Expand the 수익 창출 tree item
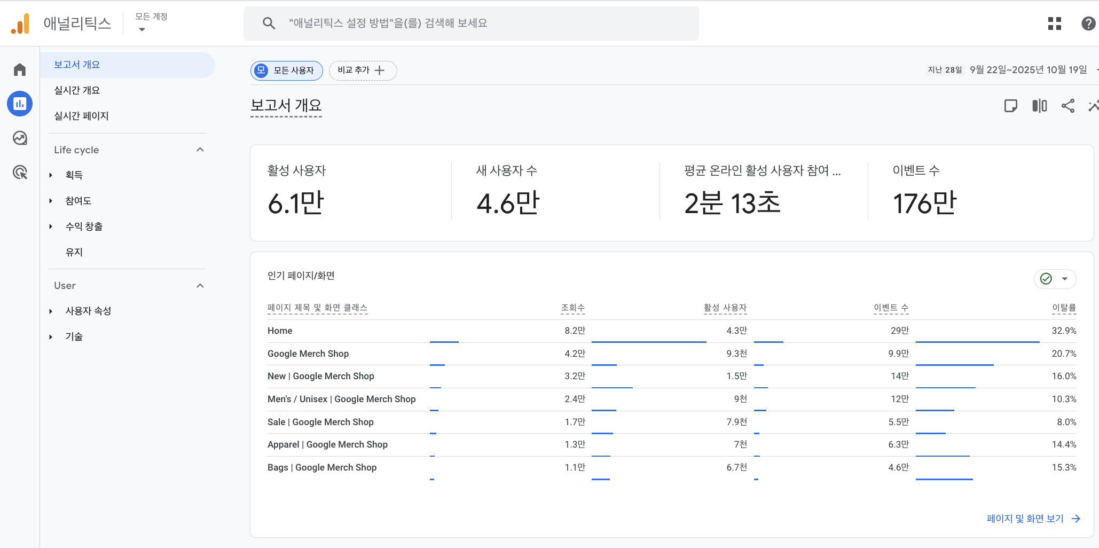The image size is (1099, 548). pyautogui.click(x=51, y=226)
